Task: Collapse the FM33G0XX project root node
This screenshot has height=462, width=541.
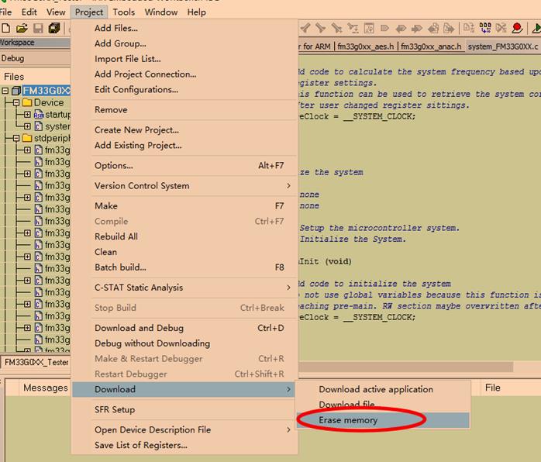Action: (5, 91)
